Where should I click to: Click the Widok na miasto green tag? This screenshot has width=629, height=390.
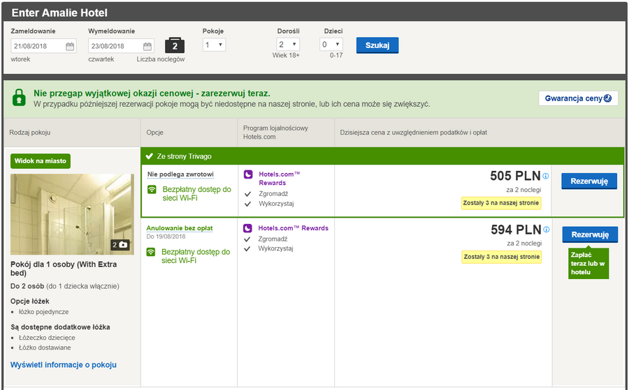point(41,161)
